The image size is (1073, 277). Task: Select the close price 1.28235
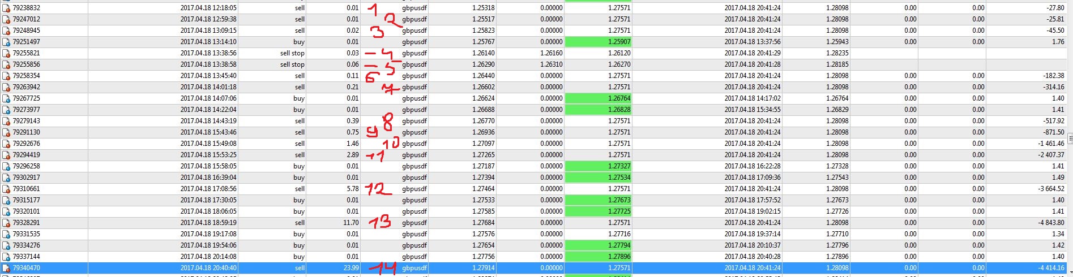tap(837, 53)
